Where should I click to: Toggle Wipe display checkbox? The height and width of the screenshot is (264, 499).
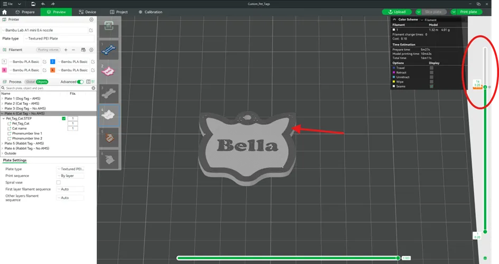coord(431,82)
